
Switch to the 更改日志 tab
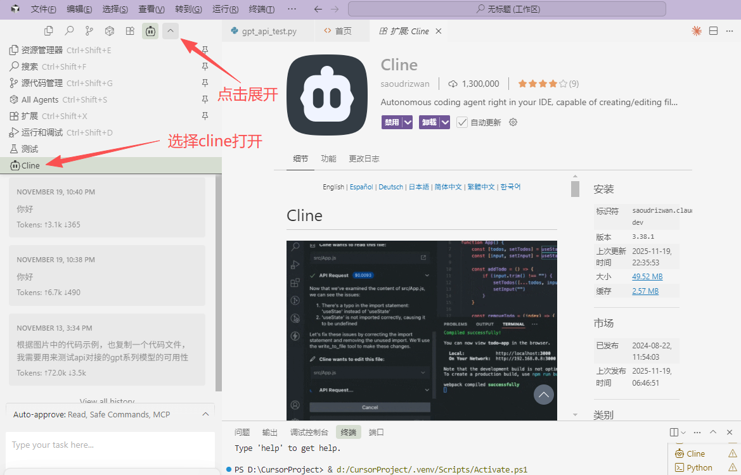(x=364, y=158)
